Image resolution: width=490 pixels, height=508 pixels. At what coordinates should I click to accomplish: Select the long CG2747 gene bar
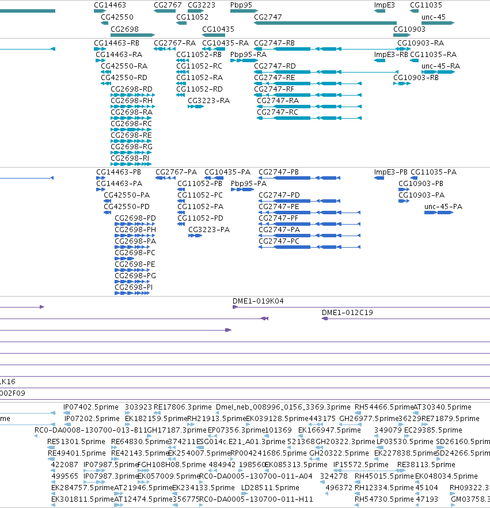325,23
